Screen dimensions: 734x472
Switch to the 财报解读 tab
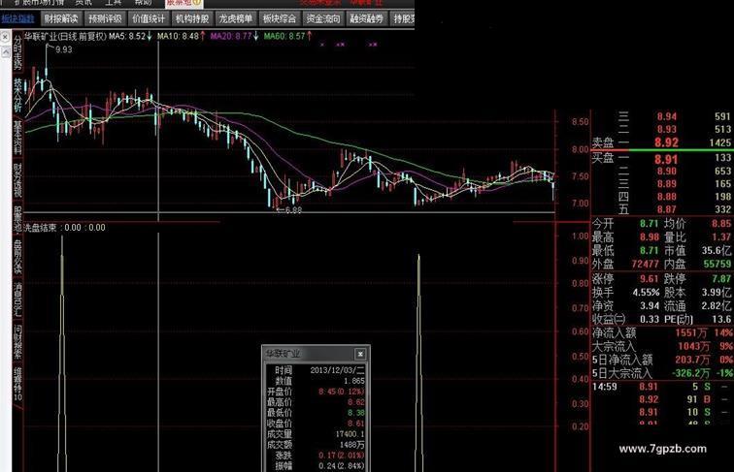coord(61,18)
